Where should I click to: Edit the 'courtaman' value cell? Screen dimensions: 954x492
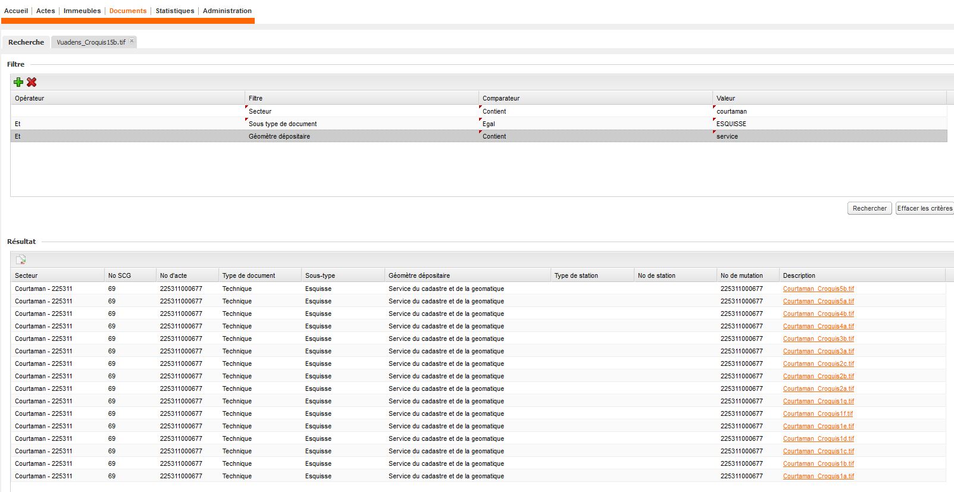point(830,111)
